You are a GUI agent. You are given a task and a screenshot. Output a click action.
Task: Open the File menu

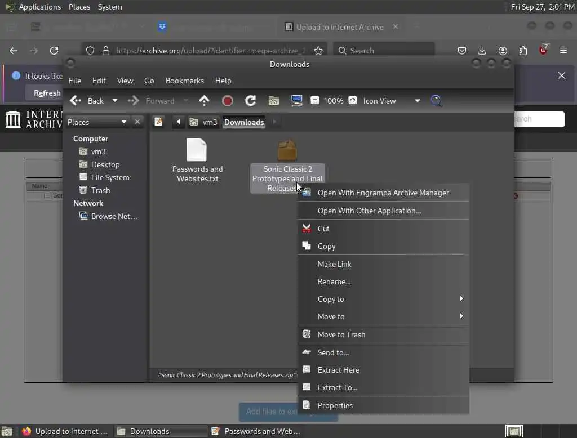point(75,81)
